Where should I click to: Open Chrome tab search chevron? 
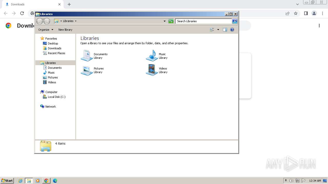298,4
